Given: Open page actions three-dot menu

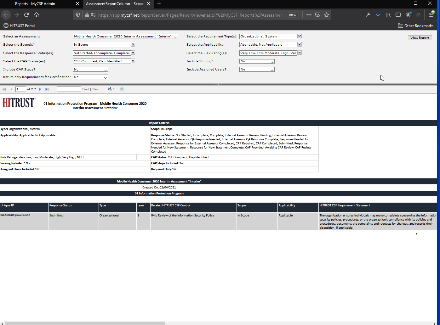Looking at the screenshot, I should (309, 15).
